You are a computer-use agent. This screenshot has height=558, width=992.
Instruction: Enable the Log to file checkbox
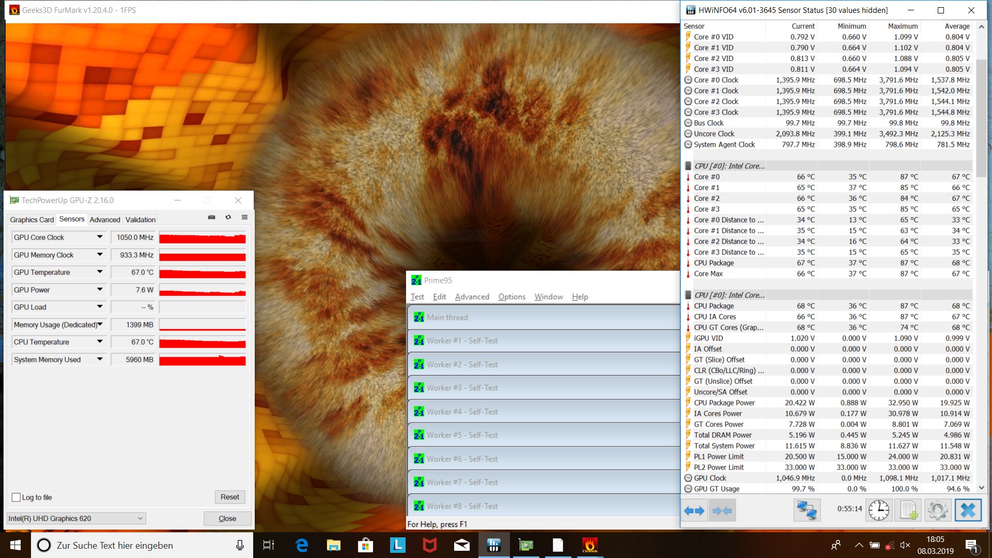(x=16, y=498)
